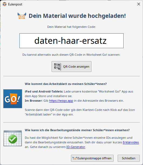Click the 'Wie kann ich die Bearbeitungsstände' heading
The image size is (143, 165).
coord(77,130)
